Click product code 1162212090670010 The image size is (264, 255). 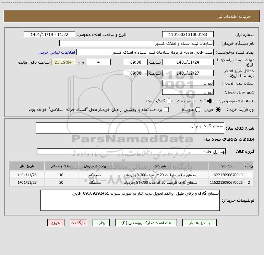(226, 175)
